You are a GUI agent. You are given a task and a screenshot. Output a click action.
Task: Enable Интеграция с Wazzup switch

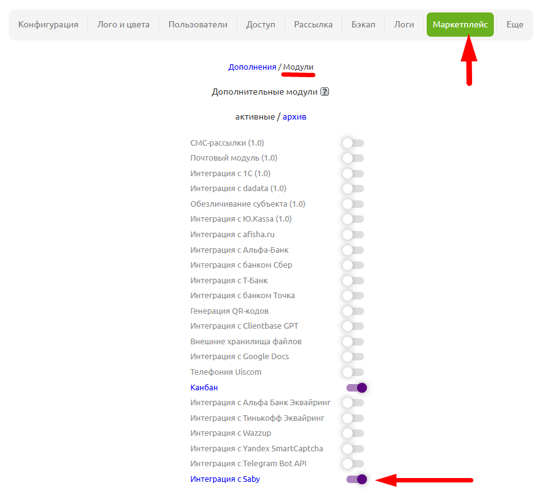click(353, 433)
